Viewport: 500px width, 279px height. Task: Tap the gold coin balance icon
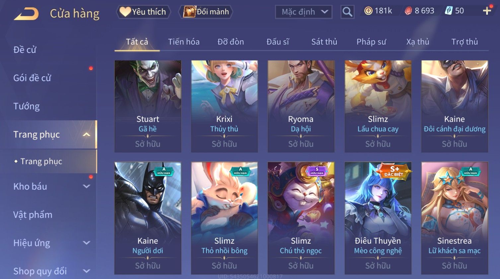coord(368,11)
